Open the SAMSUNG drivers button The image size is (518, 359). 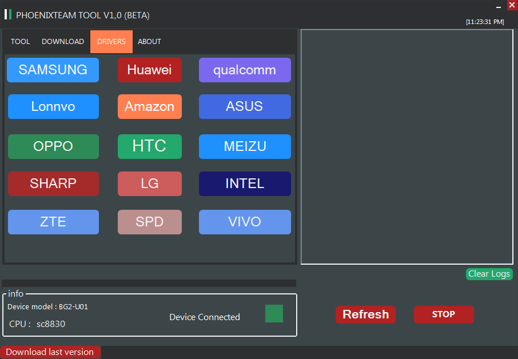[53, 70]
